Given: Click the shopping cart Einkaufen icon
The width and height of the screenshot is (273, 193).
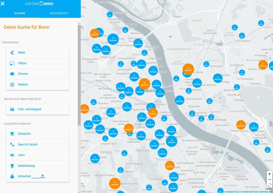Looking at the screenshot, I should point(12,134).
